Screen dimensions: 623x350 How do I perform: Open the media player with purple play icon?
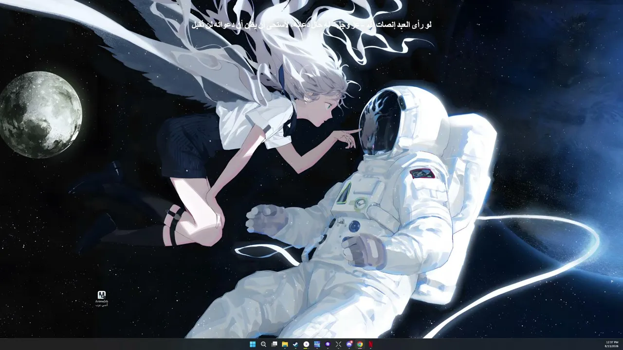306,344
